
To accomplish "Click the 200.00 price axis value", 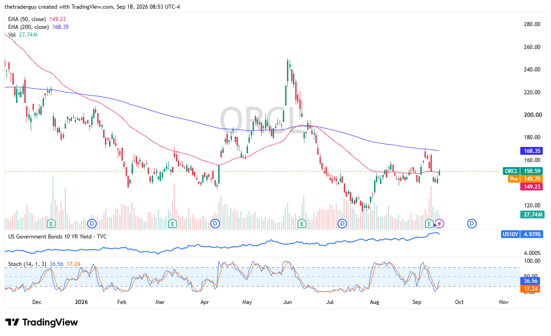I will 532,115.
